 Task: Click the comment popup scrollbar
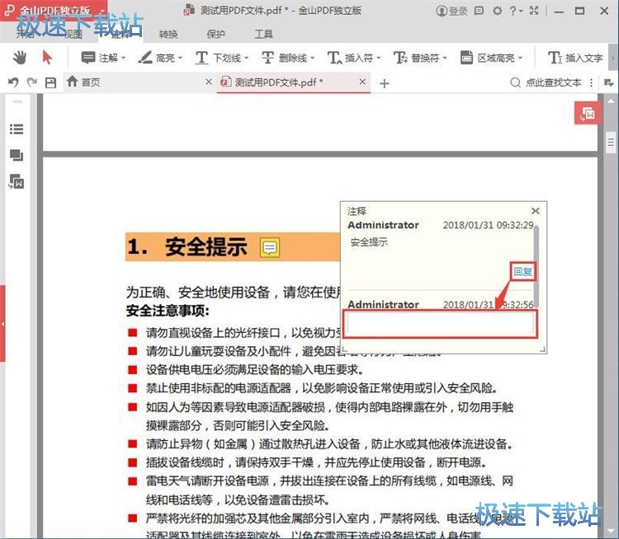[536, 266]
